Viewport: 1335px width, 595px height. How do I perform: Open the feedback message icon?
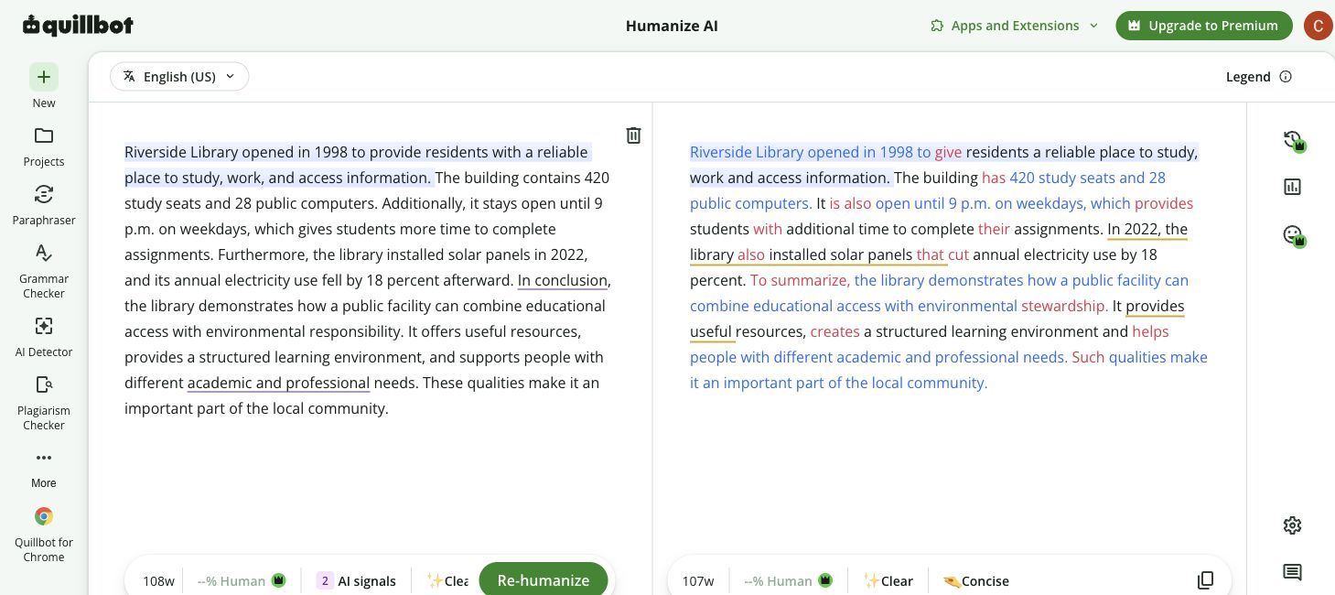1292,573
